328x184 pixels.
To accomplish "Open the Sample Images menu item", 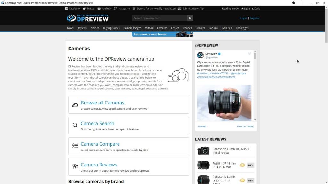I will (132, 28).
